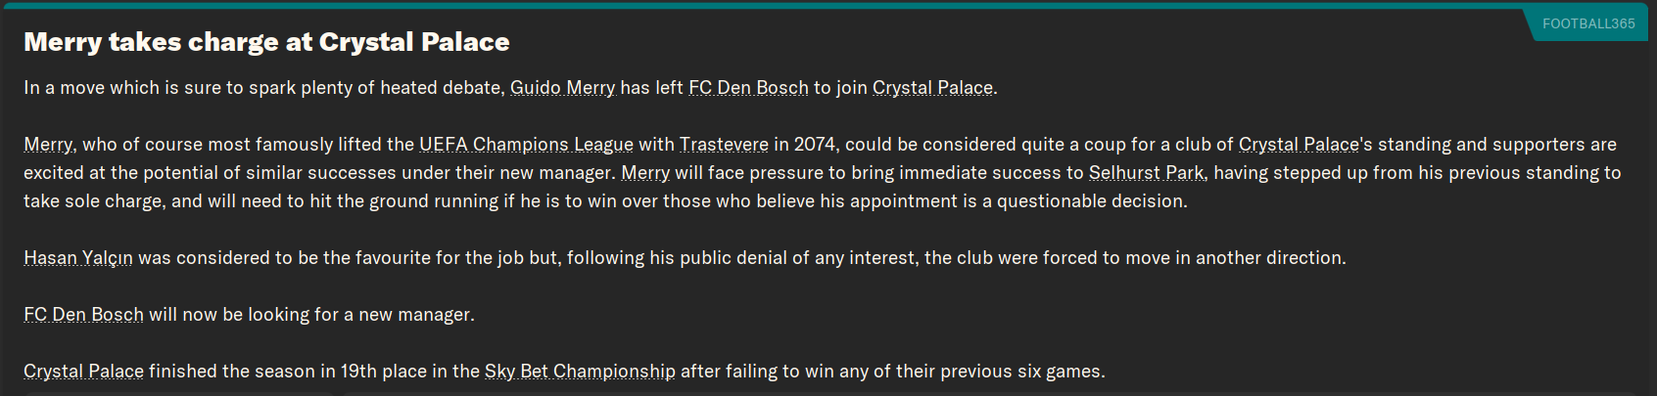The height and width of the screenshot is (396, 1657).
Task: Open the UEFA Champions League link
Action: 526,145
